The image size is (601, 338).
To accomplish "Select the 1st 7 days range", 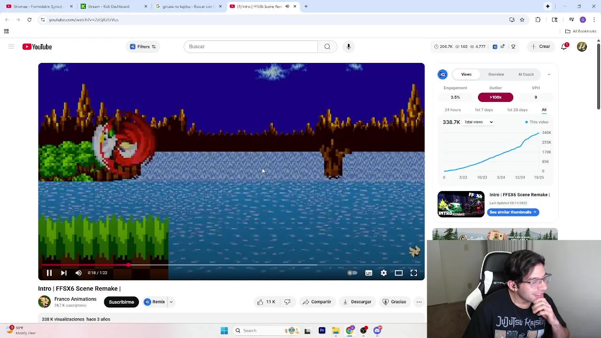I will tap(484, 110).
